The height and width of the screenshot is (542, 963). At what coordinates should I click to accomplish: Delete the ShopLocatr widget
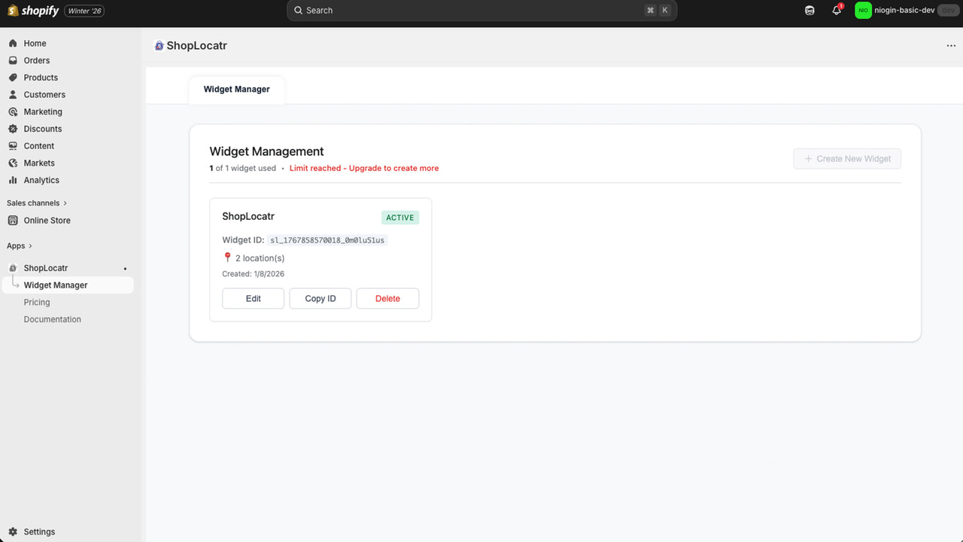coord(387,298)
